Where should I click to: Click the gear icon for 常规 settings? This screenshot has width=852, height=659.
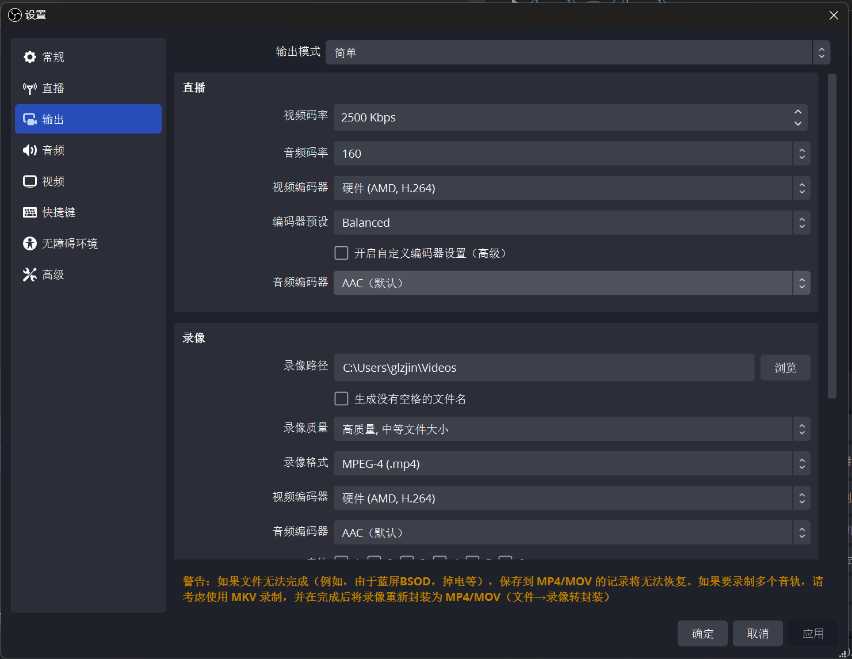[x=29, y=57]
